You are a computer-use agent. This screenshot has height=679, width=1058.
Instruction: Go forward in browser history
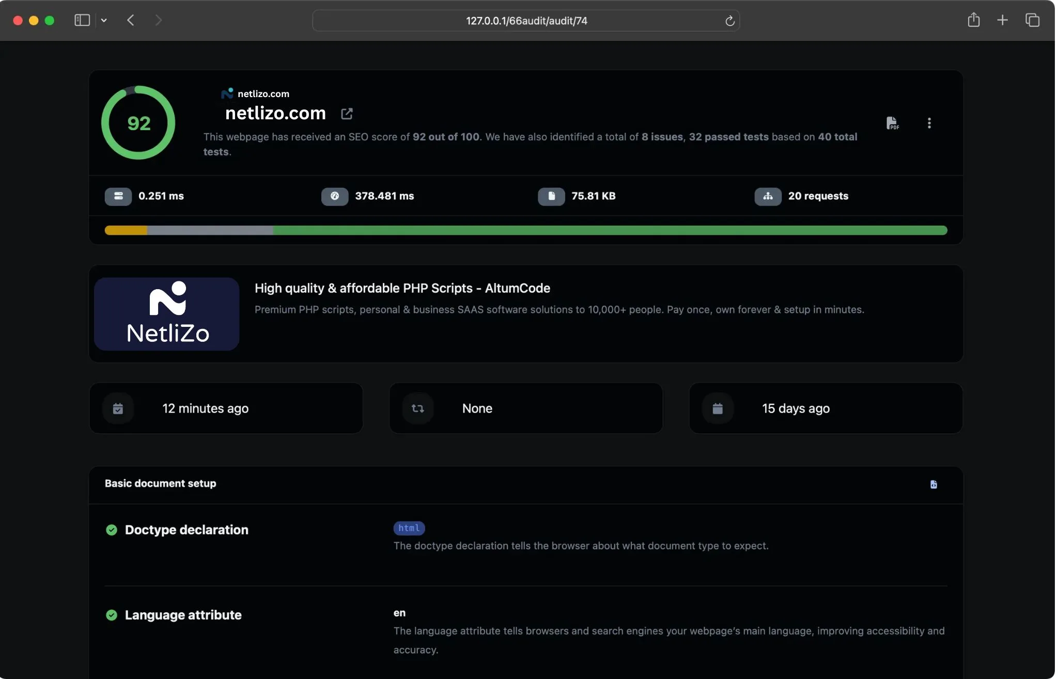coord(159,20)
